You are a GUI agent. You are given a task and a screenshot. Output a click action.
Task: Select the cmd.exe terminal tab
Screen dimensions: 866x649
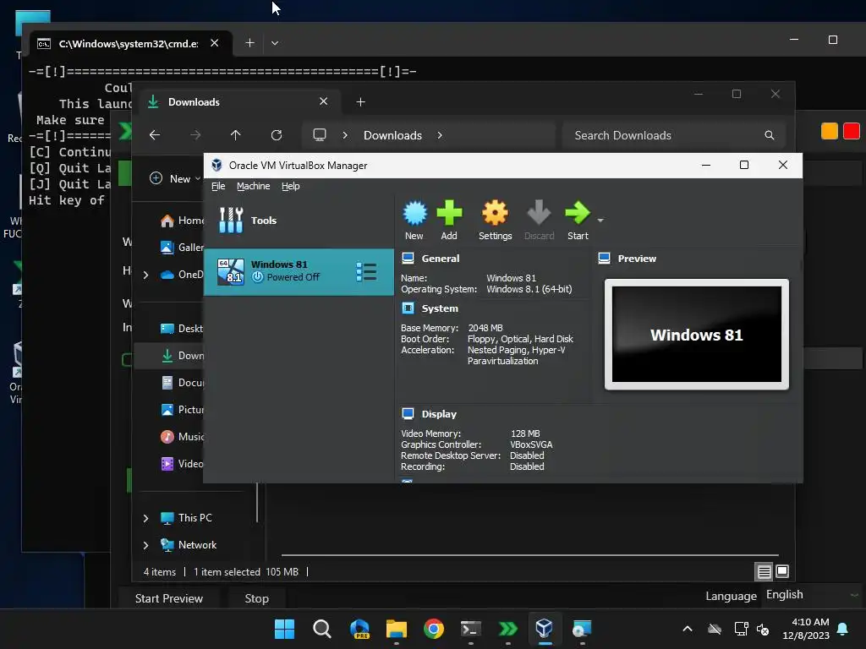[x=130, y=44]
